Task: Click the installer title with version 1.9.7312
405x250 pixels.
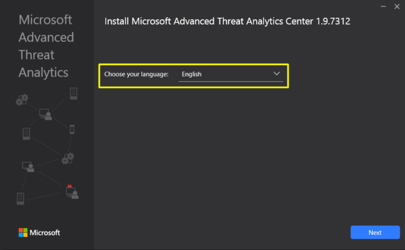Action: pos(227,21)
